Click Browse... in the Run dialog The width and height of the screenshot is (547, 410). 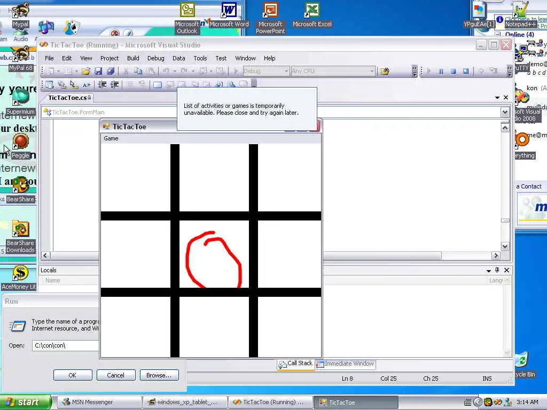(x=159, y=375)
